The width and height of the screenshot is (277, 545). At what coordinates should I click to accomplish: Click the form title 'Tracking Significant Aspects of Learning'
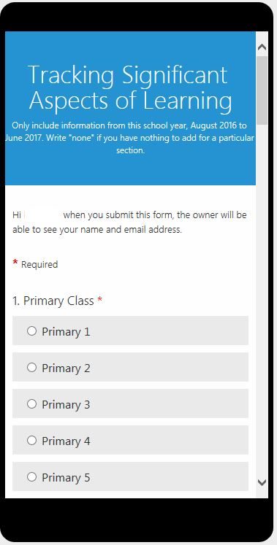pyautogui.click(x=130, y=88)
